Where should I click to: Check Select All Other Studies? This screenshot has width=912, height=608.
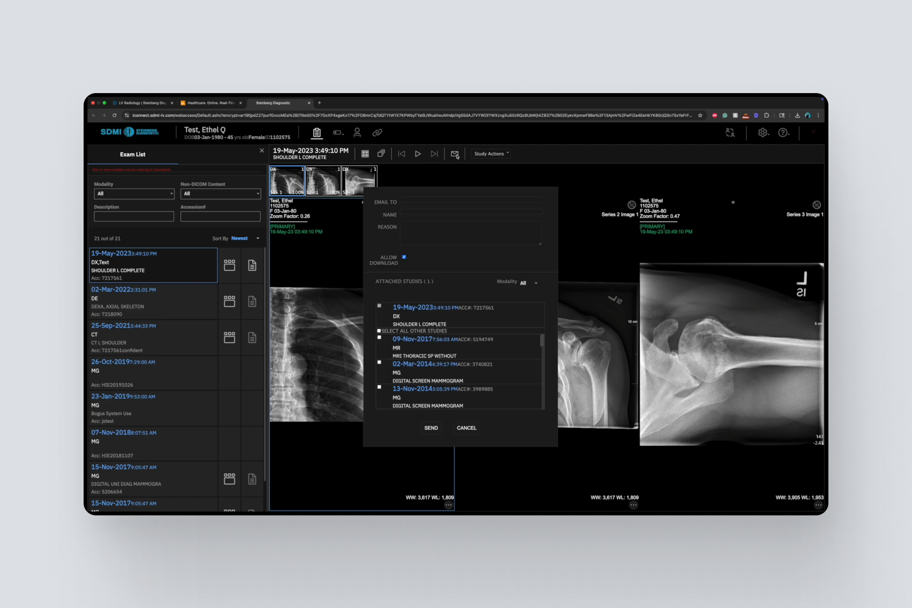point(379,331)
